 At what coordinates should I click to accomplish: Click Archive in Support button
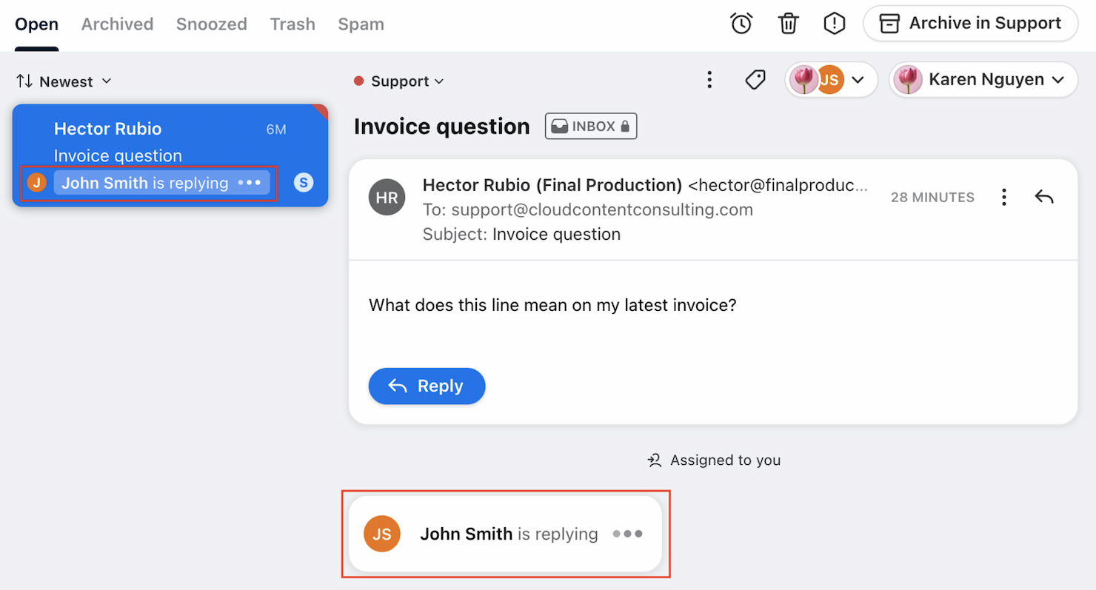(970, 24)
